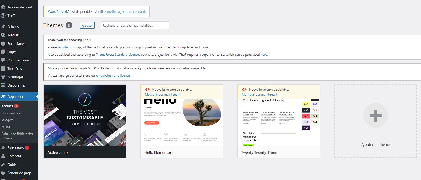Open the Hello Elementor theme preview image
Image resolution: width=421 pixels, height=180 pixels.
click(182, 123)
